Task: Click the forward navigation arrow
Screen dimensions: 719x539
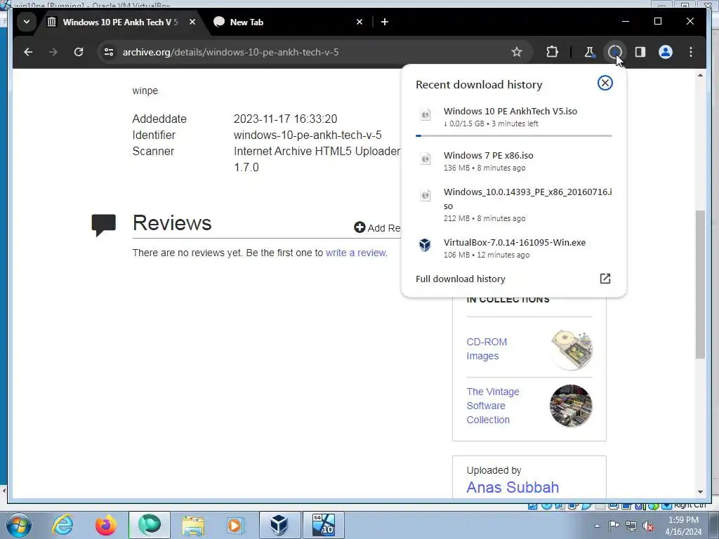Action: [x=53, y=52]
